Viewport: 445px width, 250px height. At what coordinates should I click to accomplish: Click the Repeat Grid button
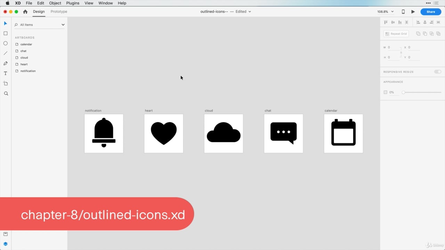pos(396,34)
